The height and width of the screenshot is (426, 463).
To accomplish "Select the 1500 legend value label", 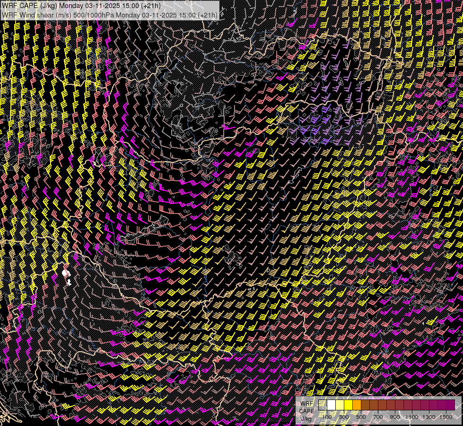I will coord(446,417).
